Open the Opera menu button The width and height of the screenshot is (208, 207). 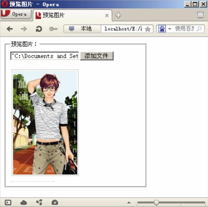pyautogui.click(x=16, y=14)
